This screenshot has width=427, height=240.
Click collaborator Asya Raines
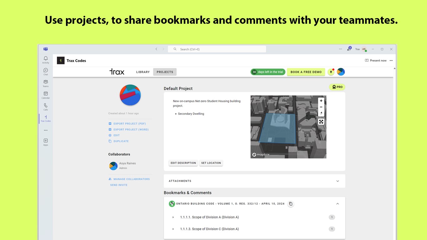(x=122, y=166)
